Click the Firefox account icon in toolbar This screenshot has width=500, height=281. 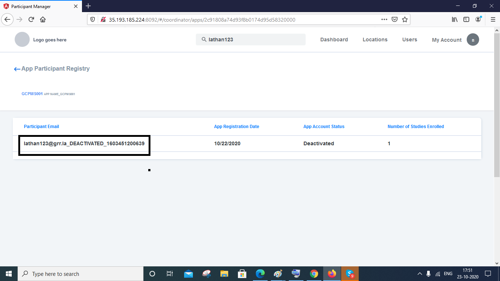point(478,19)
